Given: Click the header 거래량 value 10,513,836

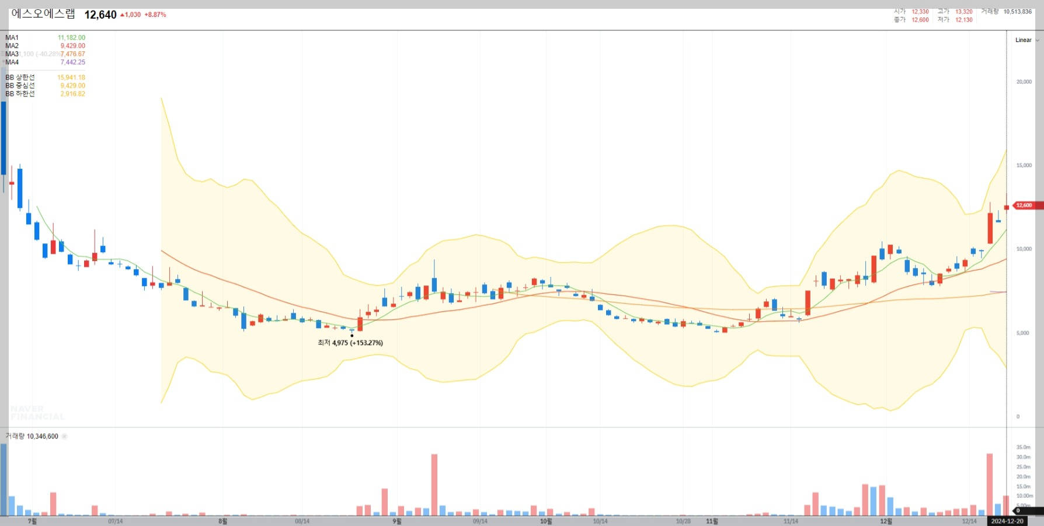Looking at the screenshot, I should (x=1018, y=12).
